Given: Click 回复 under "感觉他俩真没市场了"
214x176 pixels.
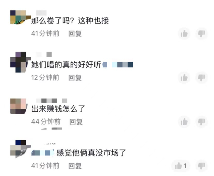Looking at the screenshot, I should pyautogui.click(x=75, y=166).
